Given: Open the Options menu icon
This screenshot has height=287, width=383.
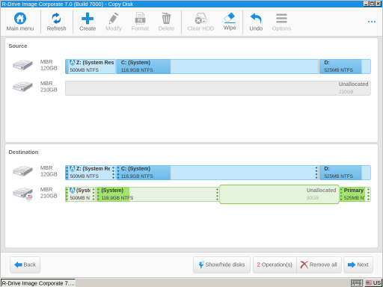Looking at the screenshot, I should click(281, 18).
